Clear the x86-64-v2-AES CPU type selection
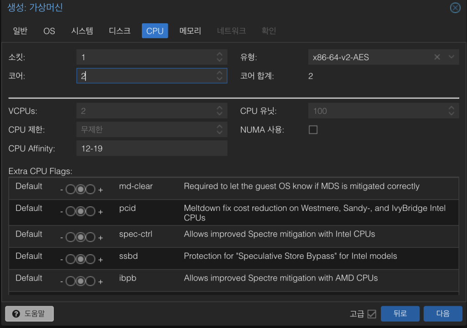This screenshot has width=467, height=328. pos(437,57)
